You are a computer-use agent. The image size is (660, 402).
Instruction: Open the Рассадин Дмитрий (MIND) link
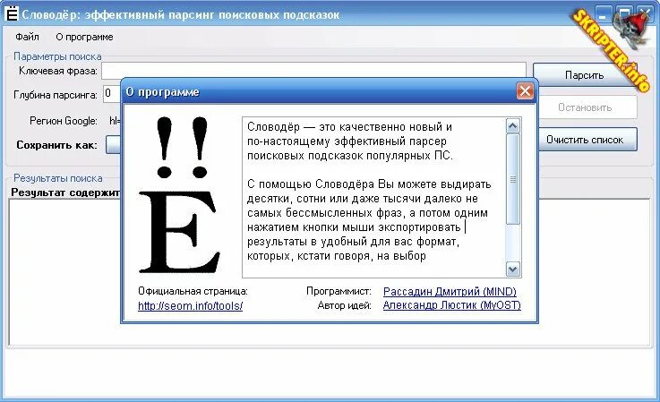coord(450,291)
